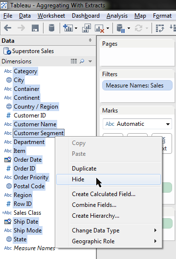
Task: Click the Abc icon beside Category
Action: (8, 71)
